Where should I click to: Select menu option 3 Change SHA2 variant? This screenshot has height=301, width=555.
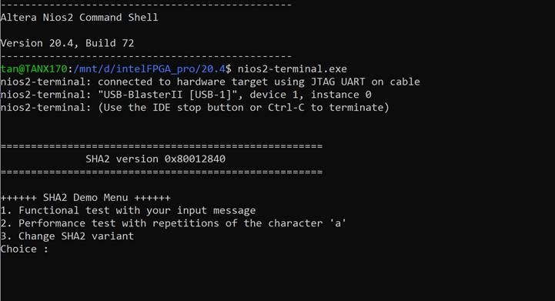[x=67, y=236]
